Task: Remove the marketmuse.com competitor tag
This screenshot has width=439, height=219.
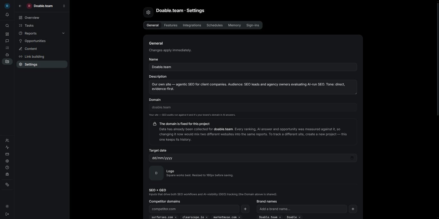Action: point(239,217)
